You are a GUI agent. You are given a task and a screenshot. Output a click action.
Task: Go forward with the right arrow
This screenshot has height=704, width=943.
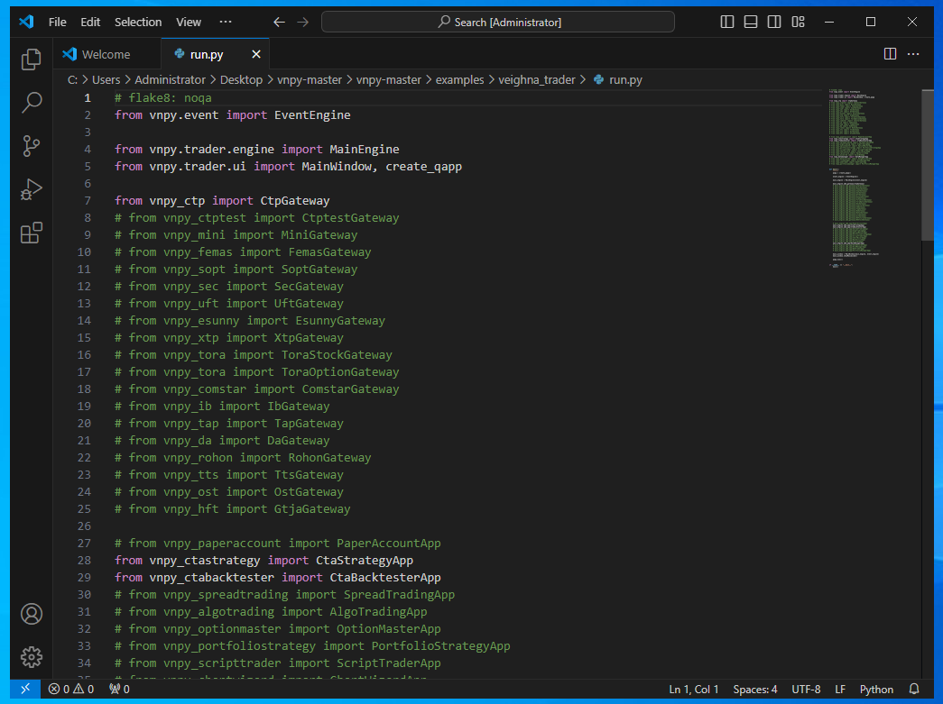point(302,23)
